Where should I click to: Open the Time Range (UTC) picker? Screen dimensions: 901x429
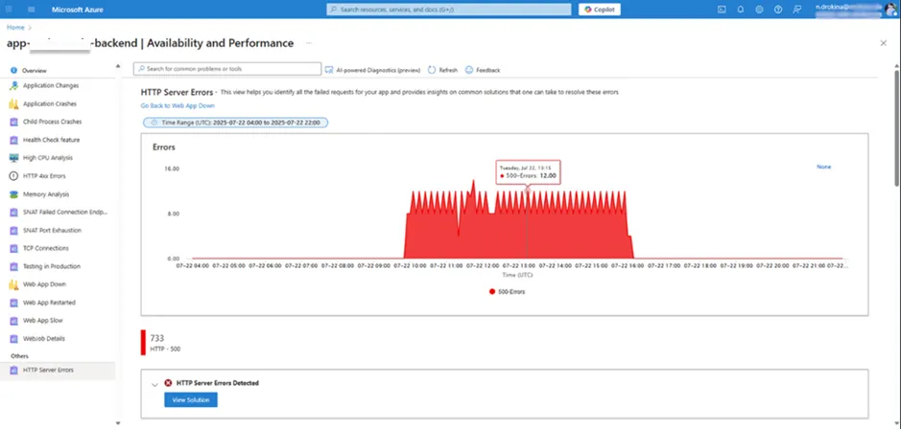pos(235,123)
